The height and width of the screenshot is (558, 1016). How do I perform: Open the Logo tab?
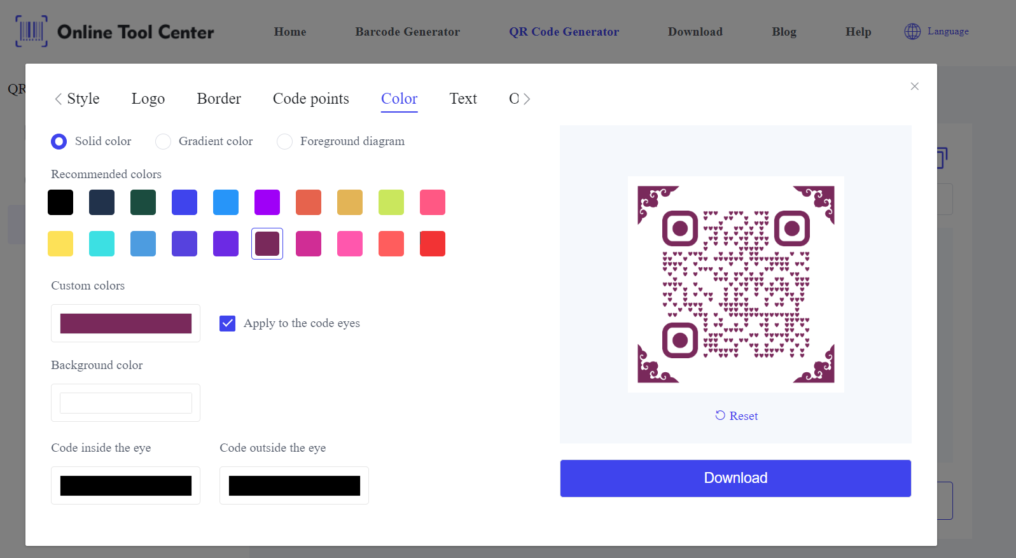point(148,99)
